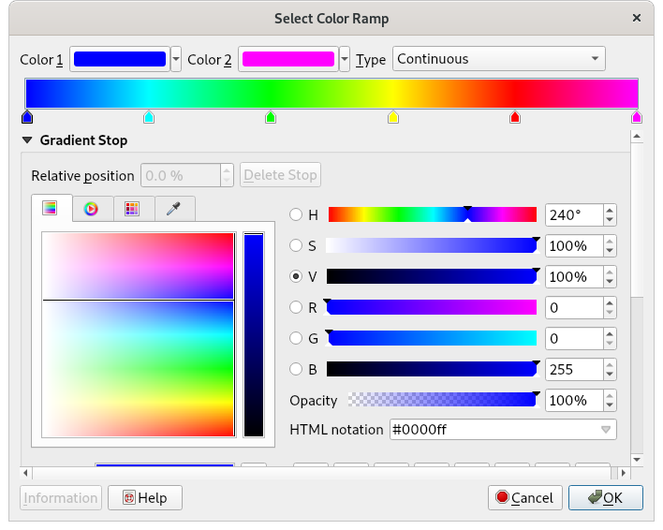The width and height of the screenshot is (663, 530).
Task: Click the OK button
Action: click(x=605, y=497)
